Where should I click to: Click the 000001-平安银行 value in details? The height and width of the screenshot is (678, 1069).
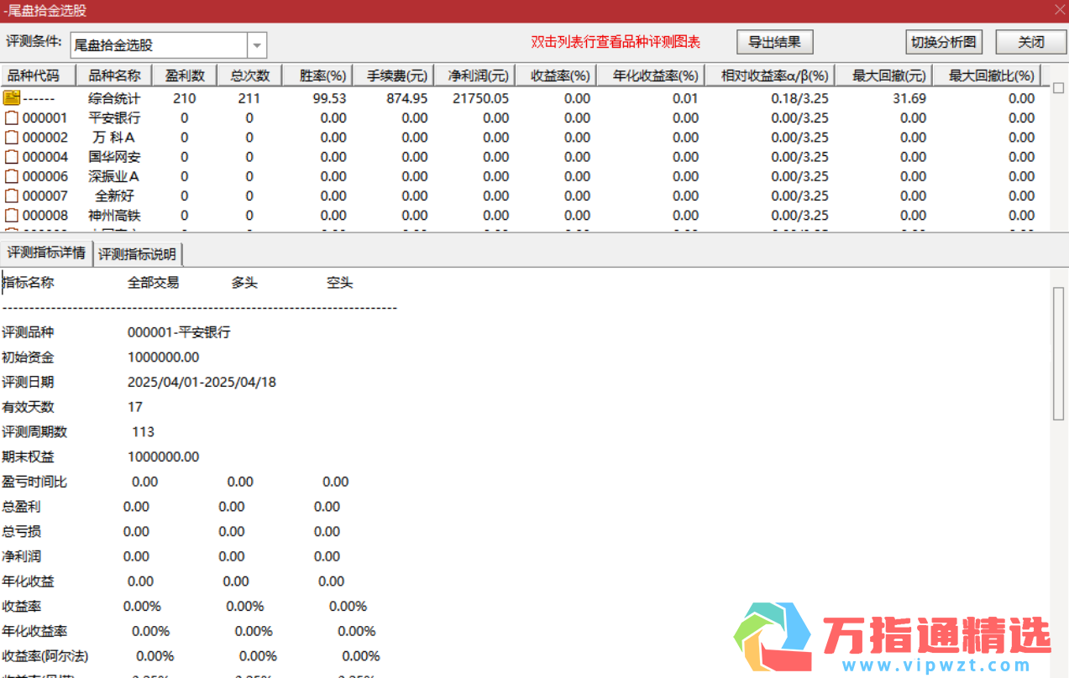pos(179,332)
